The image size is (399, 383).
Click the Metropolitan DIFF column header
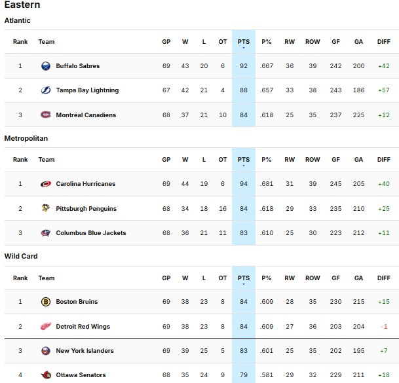(x=383, y=160)
